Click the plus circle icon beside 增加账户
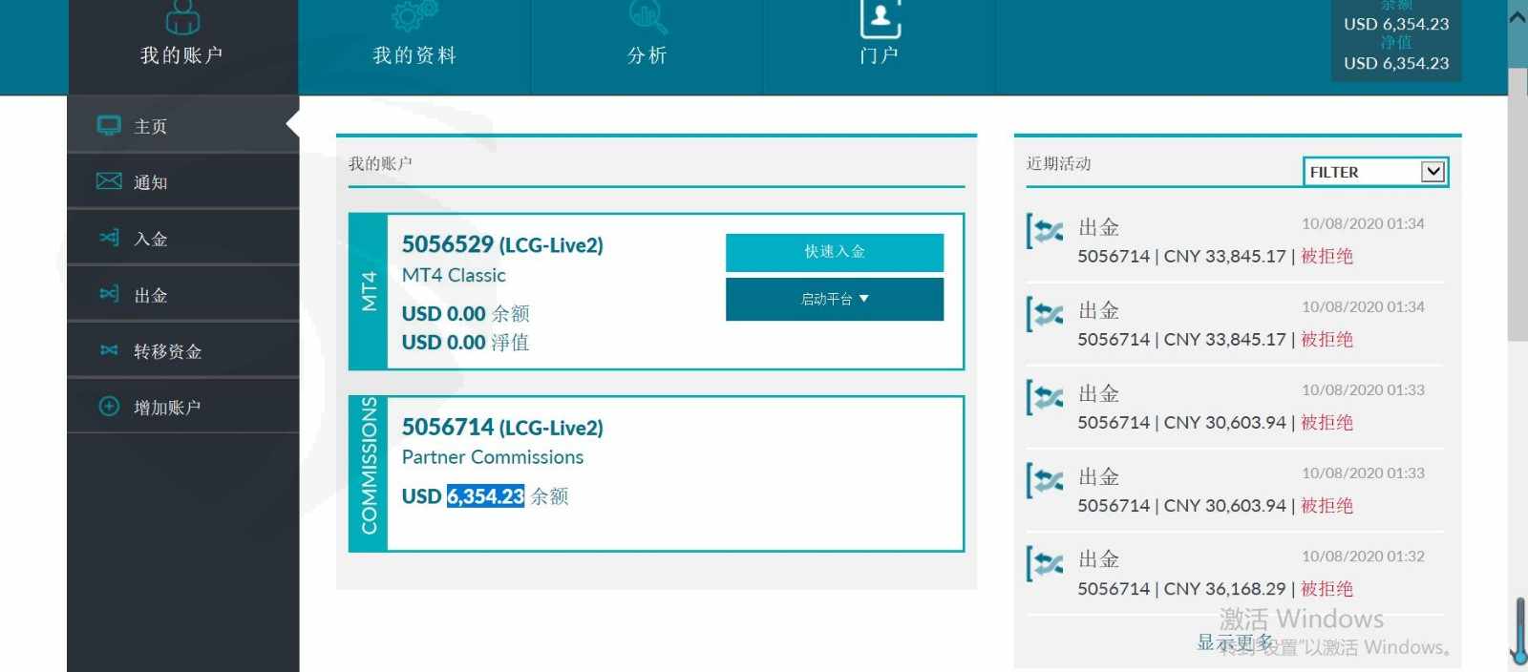The height and width of the screenshot is (672, 1528). click(109, 407)
